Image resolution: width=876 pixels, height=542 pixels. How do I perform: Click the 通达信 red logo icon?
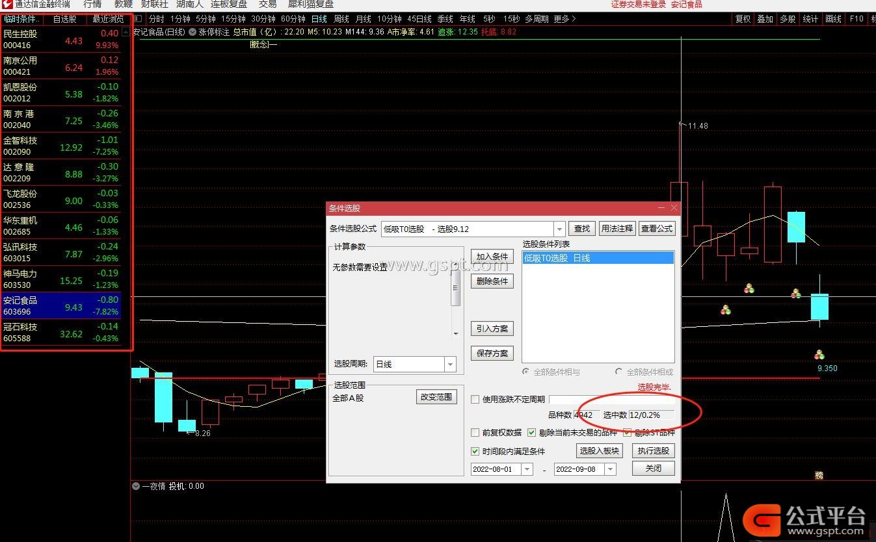[x=6, y=4]
